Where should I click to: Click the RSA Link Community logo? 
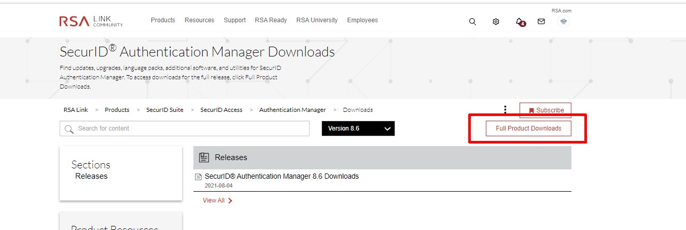91,21
